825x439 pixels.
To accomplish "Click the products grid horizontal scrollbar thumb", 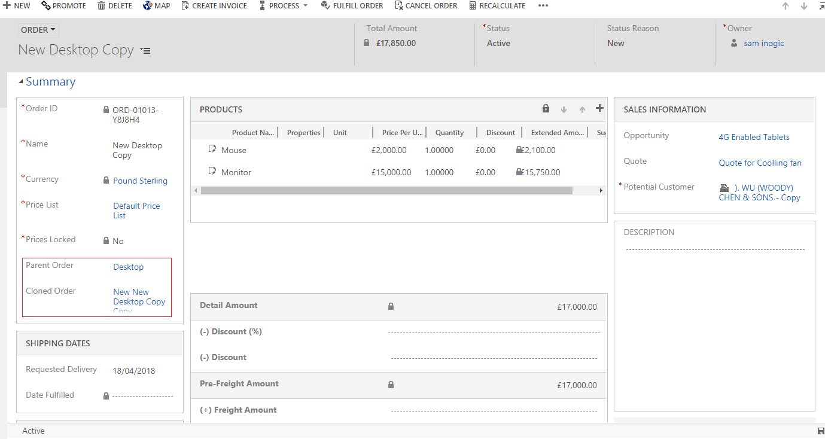I will click(x=386, y=190).
